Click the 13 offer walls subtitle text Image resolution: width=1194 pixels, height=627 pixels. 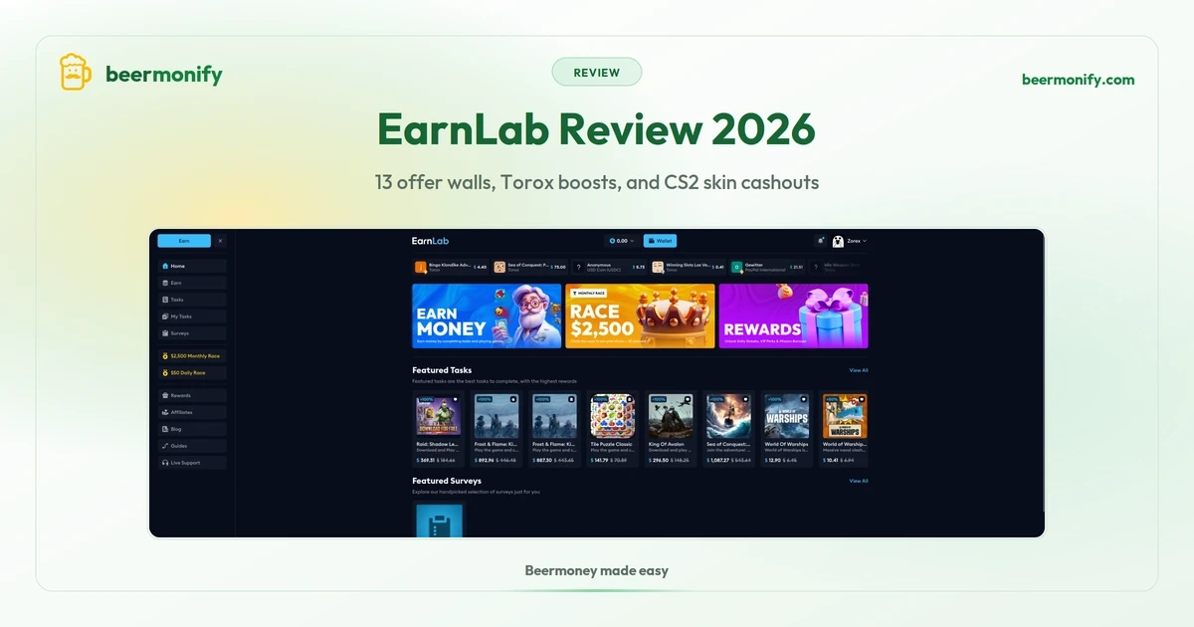tap(597, 182)
